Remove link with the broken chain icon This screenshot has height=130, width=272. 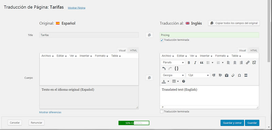click(x=254, y=63)
